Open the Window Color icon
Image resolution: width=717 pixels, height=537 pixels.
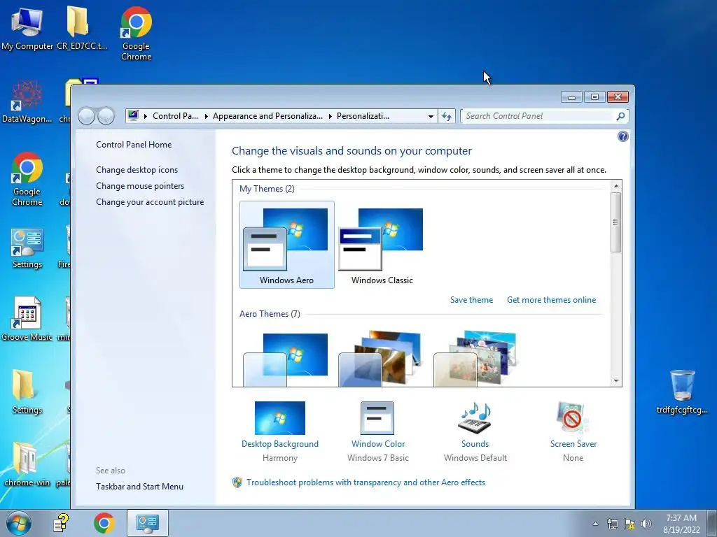pos(377,418)
